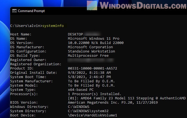The width and height of the screenshot is (187, 118).
Task: Select the C:\WINDOWS\system32 value
Action: [x=88, y=111]
